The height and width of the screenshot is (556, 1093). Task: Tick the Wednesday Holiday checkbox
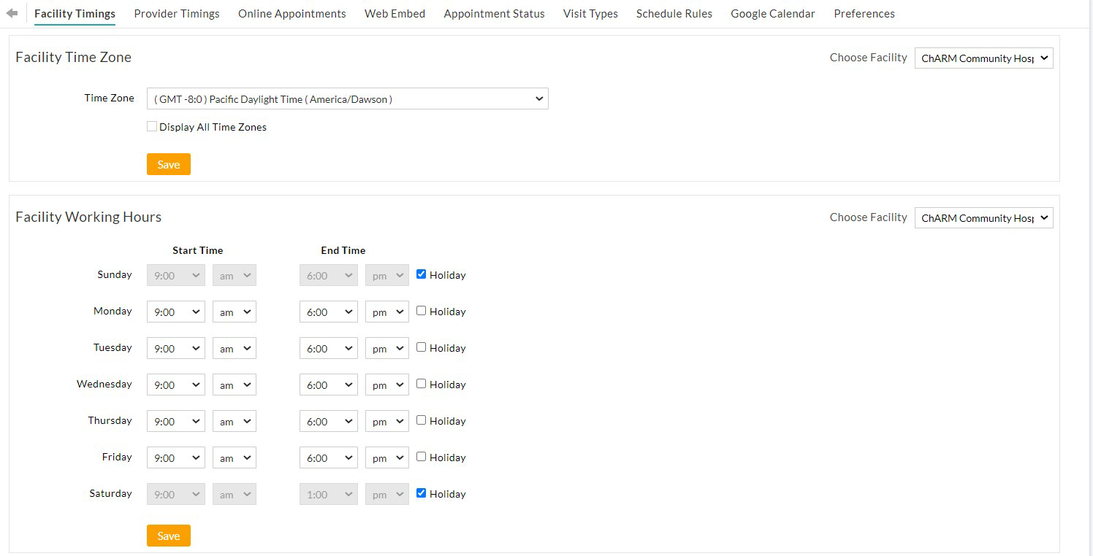coord(421,384)
